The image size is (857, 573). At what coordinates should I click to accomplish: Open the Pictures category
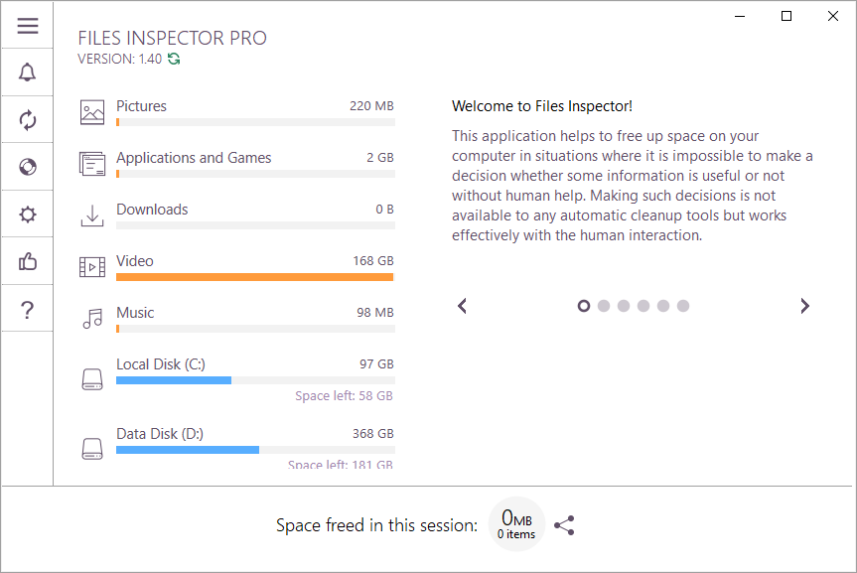pyautogui.click(x=236, y=112)
